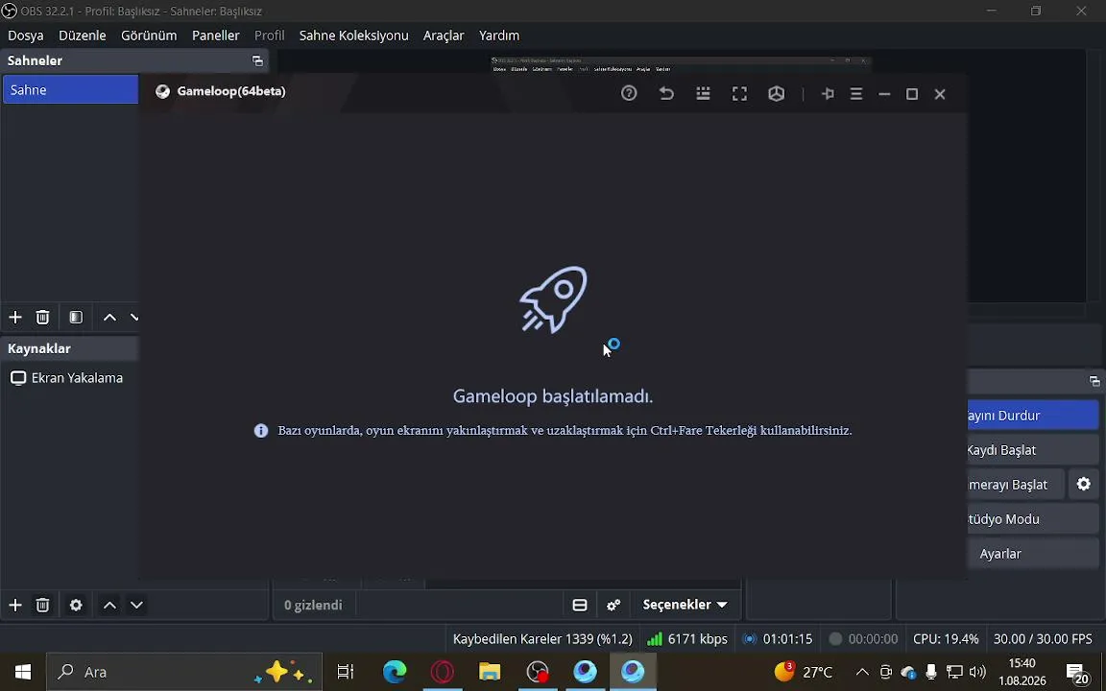Open the Araçlar menu
Screen dimensions: 1106x691
(444, 36)
